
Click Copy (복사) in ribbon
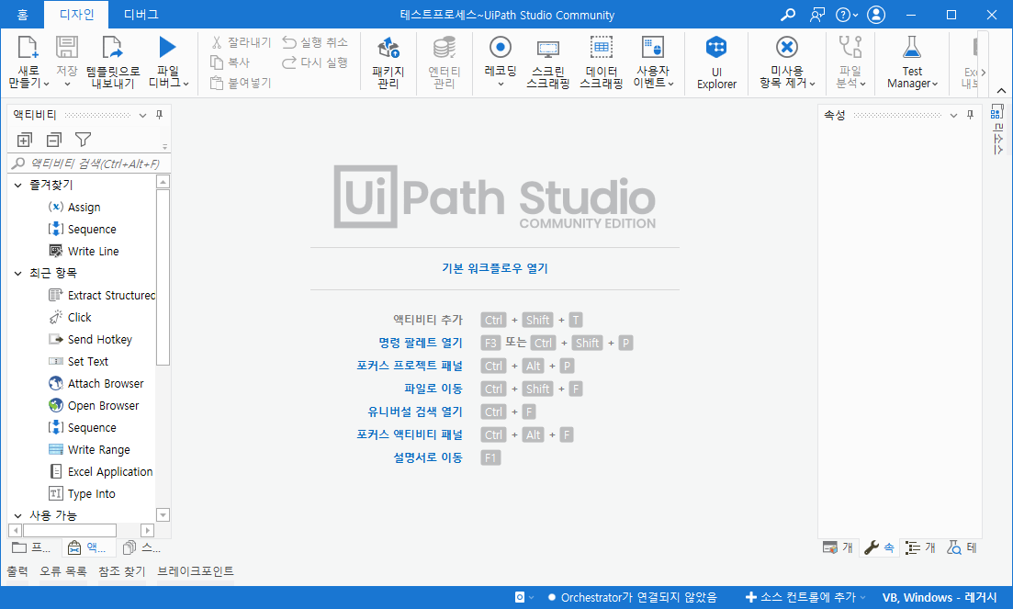tap(230, 62)
